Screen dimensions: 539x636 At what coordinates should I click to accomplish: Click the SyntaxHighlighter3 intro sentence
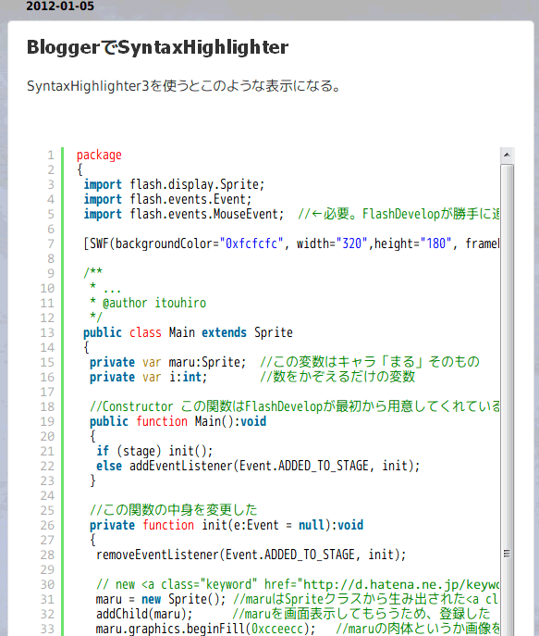click(185, 86)
